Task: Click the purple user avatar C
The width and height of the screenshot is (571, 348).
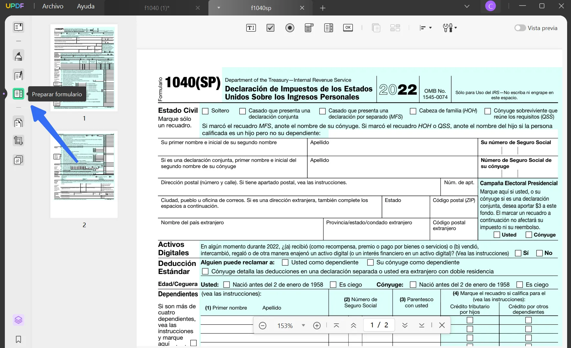Action: (x=491, y=6)
